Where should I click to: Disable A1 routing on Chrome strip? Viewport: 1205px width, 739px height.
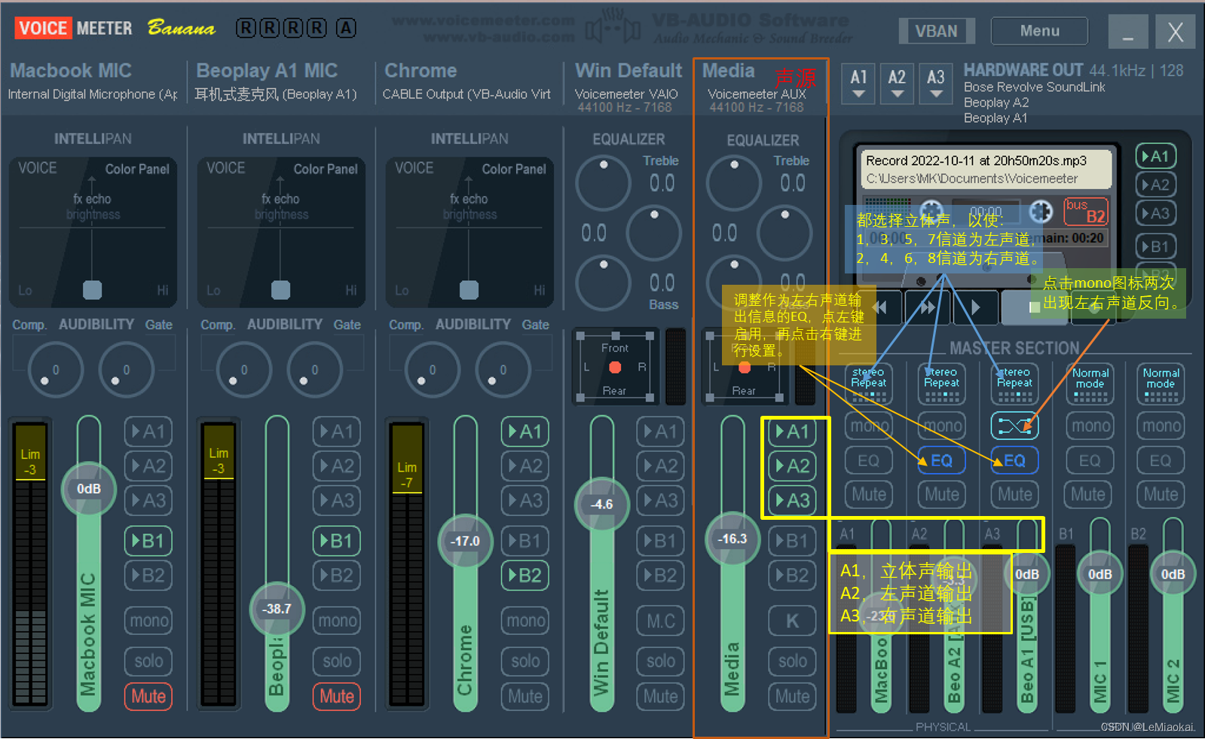pyautogui.click(x=525, y=432)
